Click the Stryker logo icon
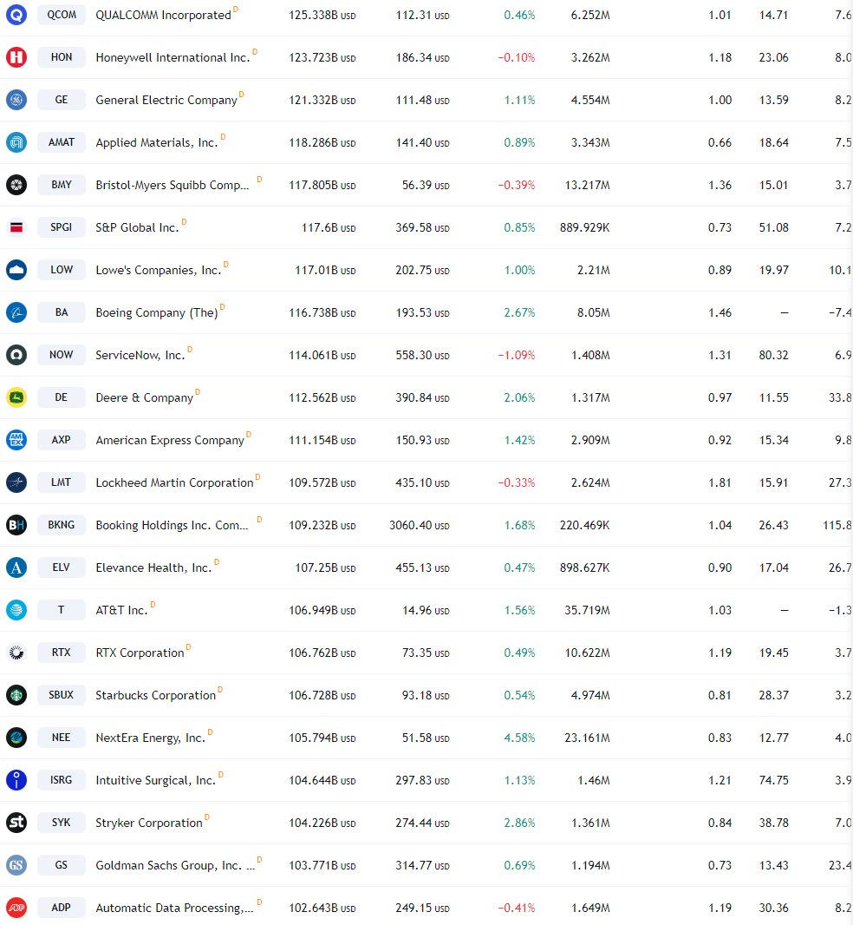The width and height of the screenshot is (853, 925). [x=16, y=822]
